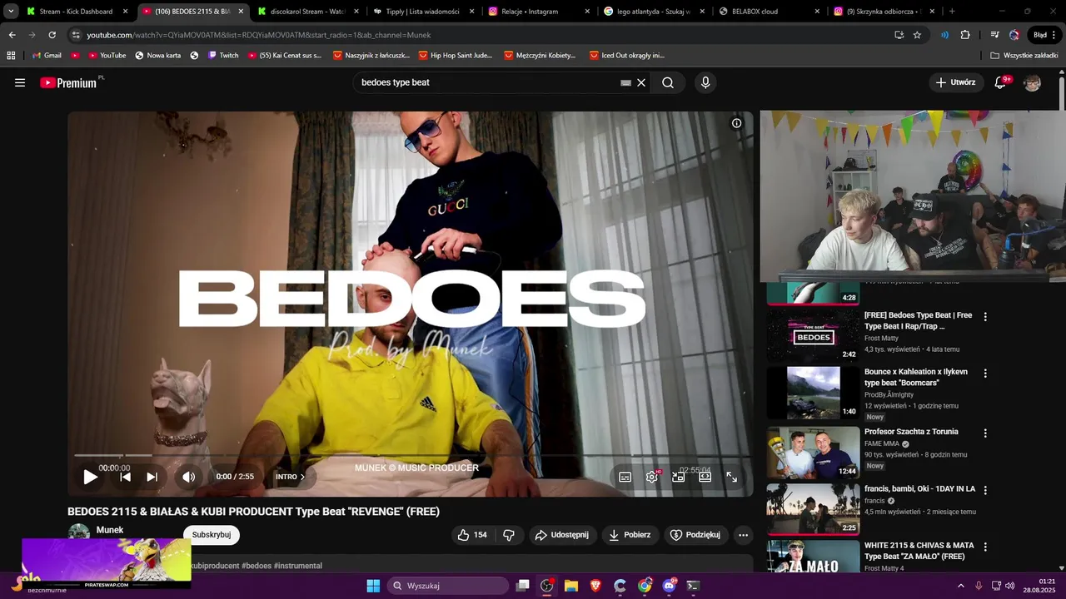
Task: Show hidden system tray icons
Action: (x=960, y=586)
